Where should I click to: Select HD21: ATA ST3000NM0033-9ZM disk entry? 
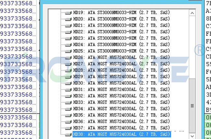tap(122, 25)
